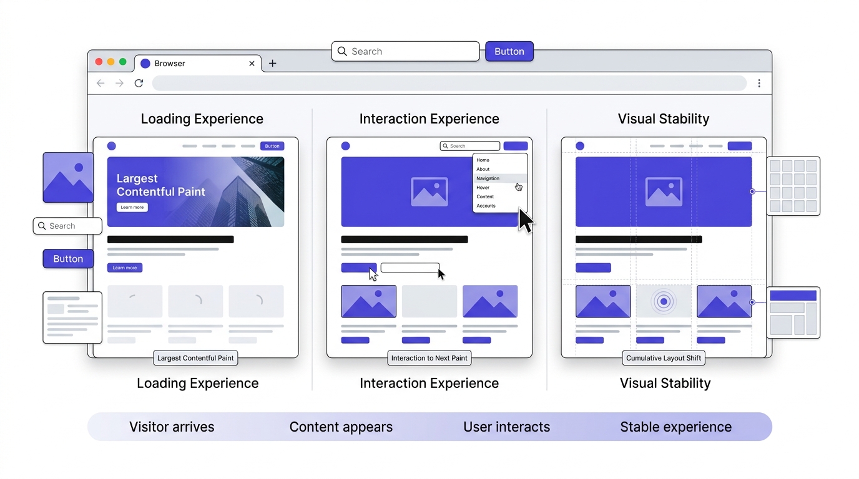Click Visitor arrives in the timeline bar

pyautogui.click(x=172, y=427)
